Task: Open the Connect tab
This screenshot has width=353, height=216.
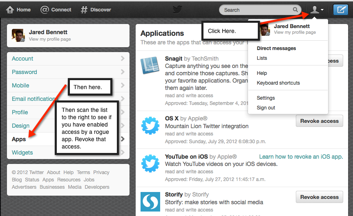Action: tap(56, 10)
